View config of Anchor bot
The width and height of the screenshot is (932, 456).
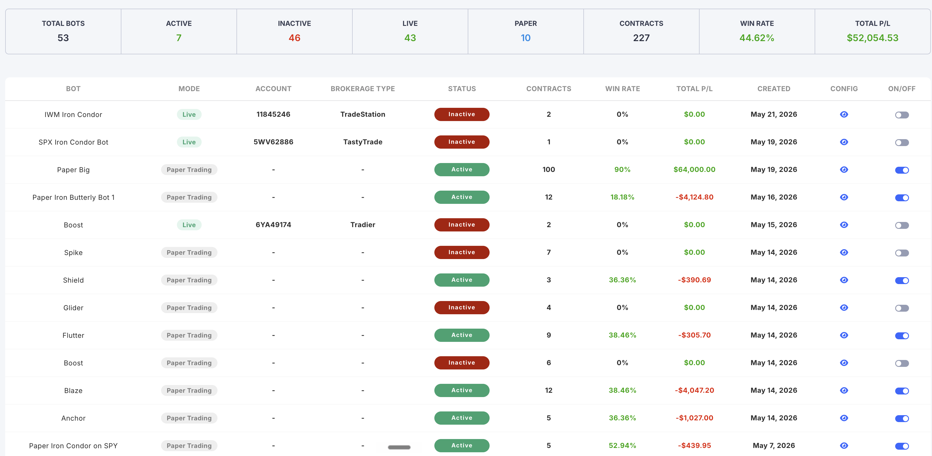click(844, 418)
